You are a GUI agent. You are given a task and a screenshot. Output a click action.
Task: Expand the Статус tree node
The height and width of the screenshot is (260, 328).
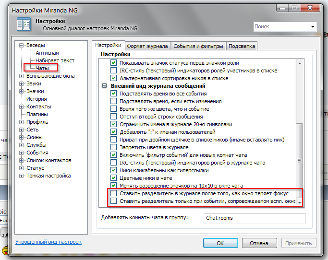[21, 168]
